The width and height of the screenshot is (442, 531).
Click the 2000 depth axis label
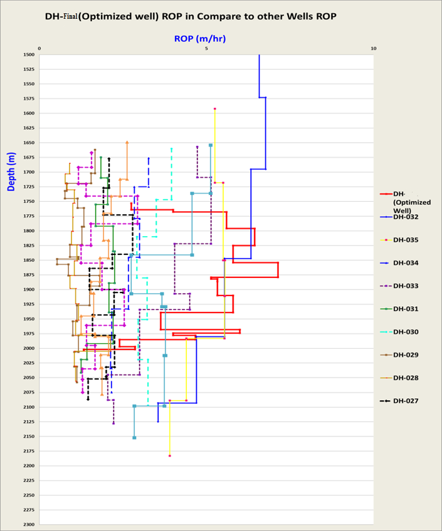[28, 348]
